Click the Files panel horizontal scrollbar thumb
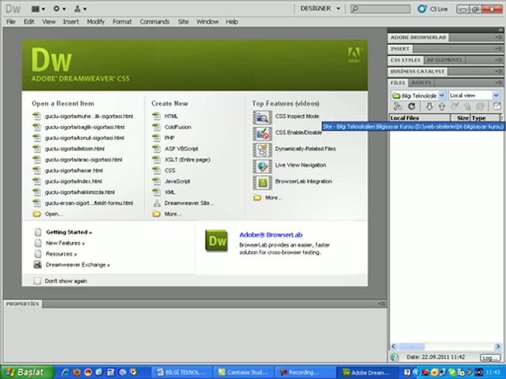The image size is (506, 379). (412, 347)
